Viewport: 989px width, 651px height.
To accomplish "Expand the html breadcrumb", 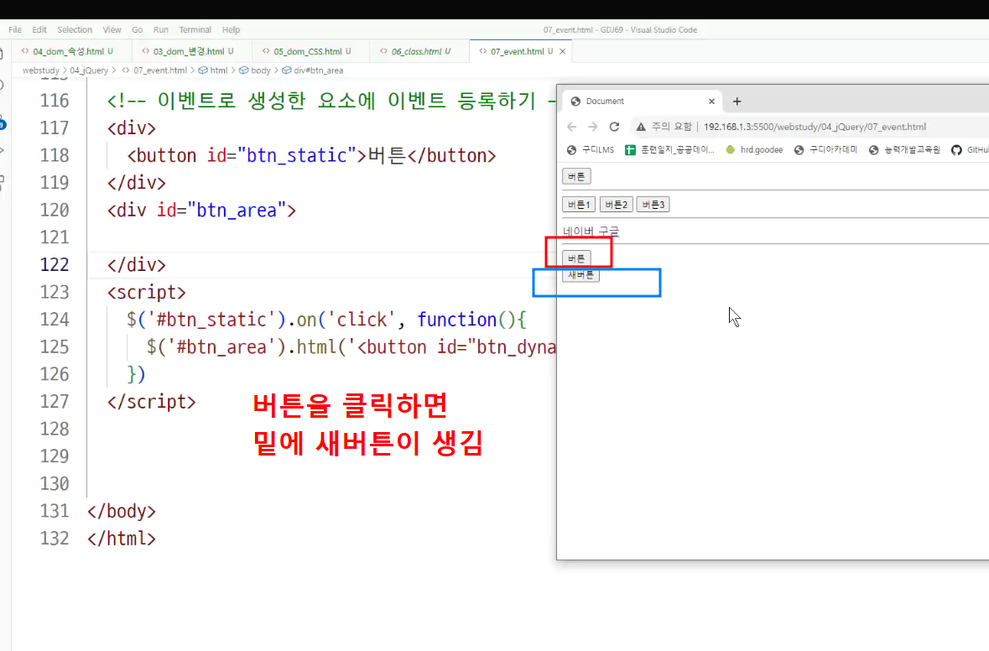I will pyautogui.click(x=213, y=70).
